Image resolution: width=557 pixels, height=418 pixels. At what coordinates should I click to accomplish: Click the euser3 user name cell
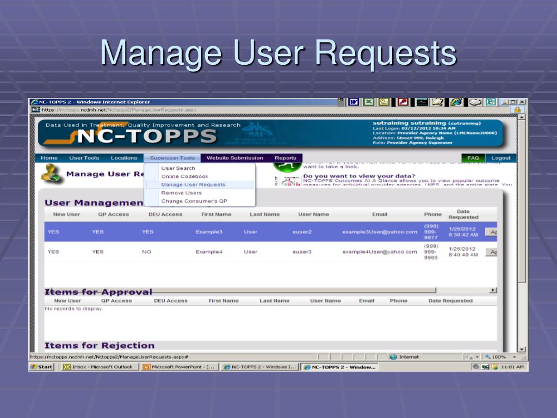pos(302,251)
